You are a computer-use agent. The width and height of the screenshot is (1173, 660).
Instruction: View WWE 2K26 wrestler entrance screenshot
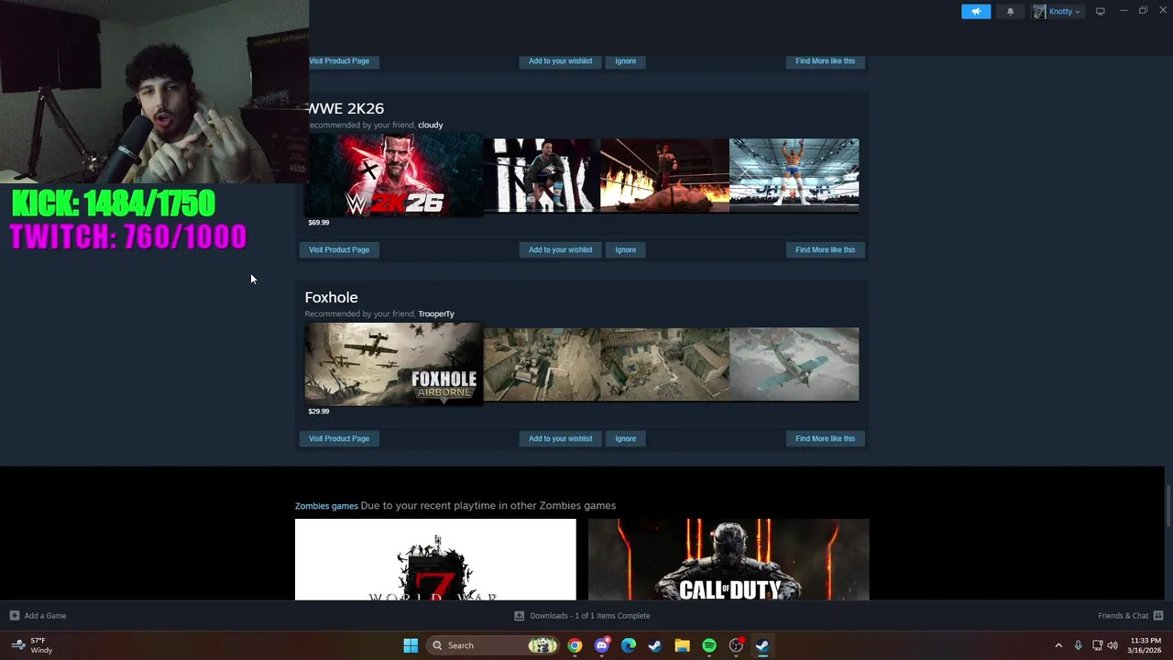click(542, 175)
